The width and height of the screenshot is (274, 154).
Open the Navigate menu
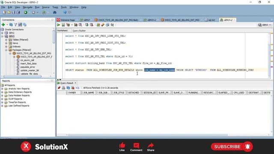point(27,7)
